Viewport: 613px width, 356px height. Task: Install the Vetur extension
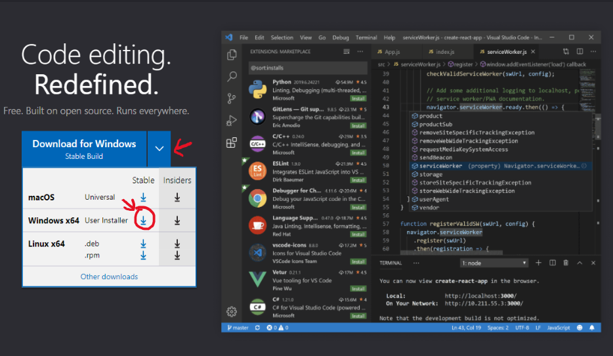tap(358, 289)
